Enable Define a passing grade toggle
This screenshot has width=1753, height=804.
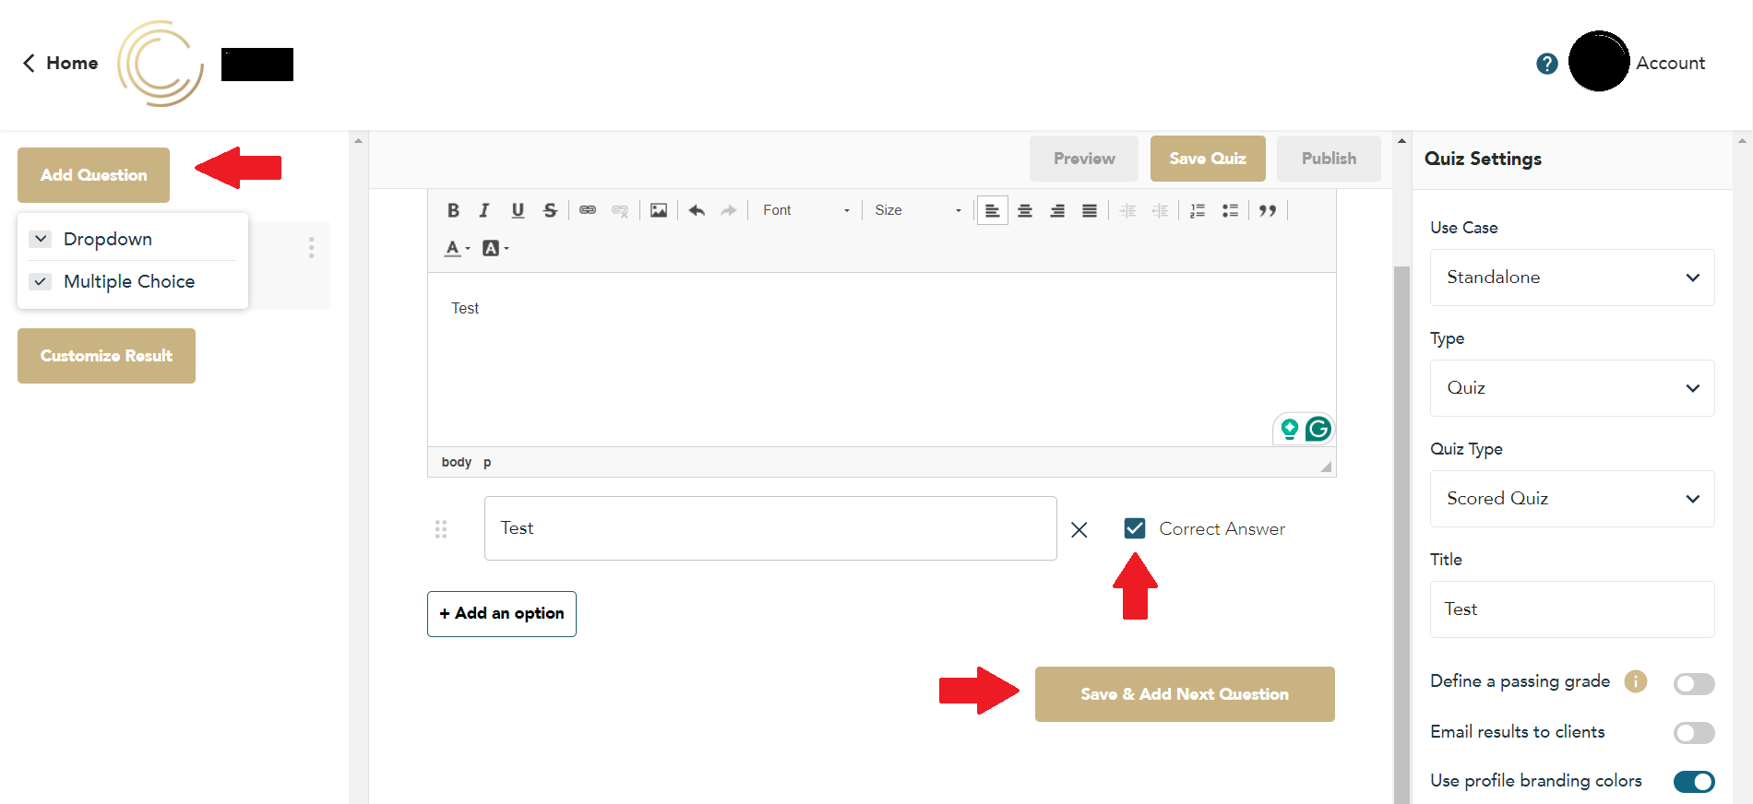(x=1693, y=683)
